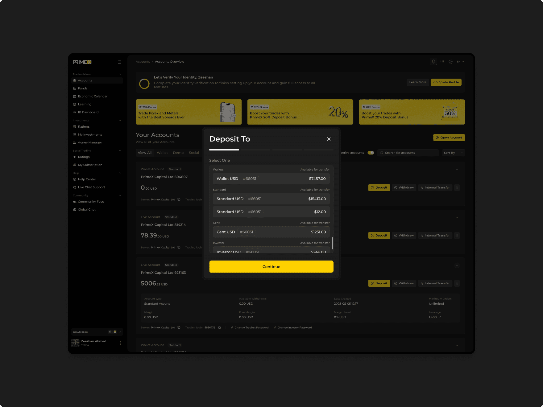The width and height of the screenshot is (543, 407).
Task: Click Ratings icon under Investments
Action: pos(74,127)
